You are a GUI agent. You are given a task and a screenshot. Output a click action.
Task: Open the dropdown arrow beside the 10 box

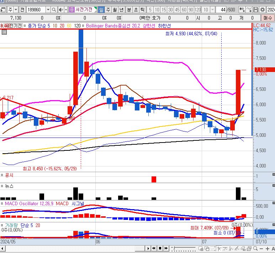click(212, 10)
